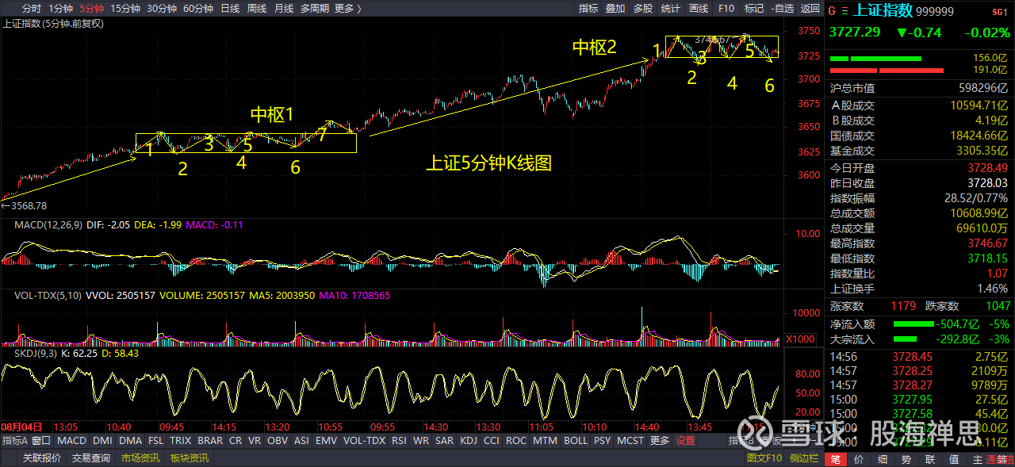Screen dimensions: 1015x467
Task: Expand the 更多 periods dropdown at top
Action: (x=347, y=9)
